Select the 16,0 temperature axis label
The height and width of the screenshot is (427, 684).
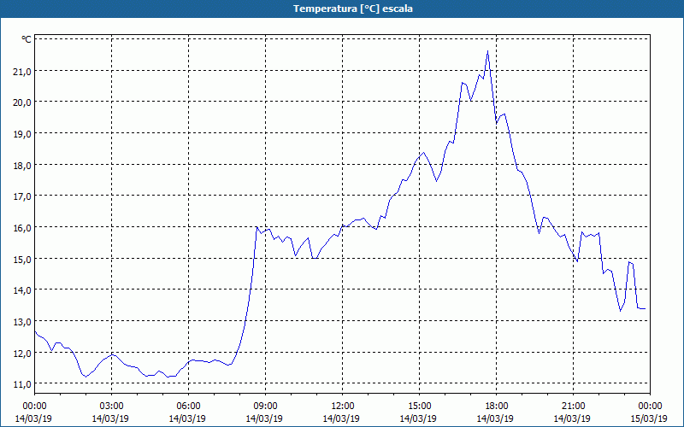23,227
